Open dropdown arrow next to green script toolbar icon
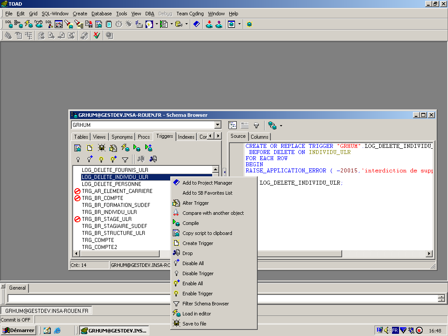Screen dimensions: 448x336 click(x=171, y=24)
